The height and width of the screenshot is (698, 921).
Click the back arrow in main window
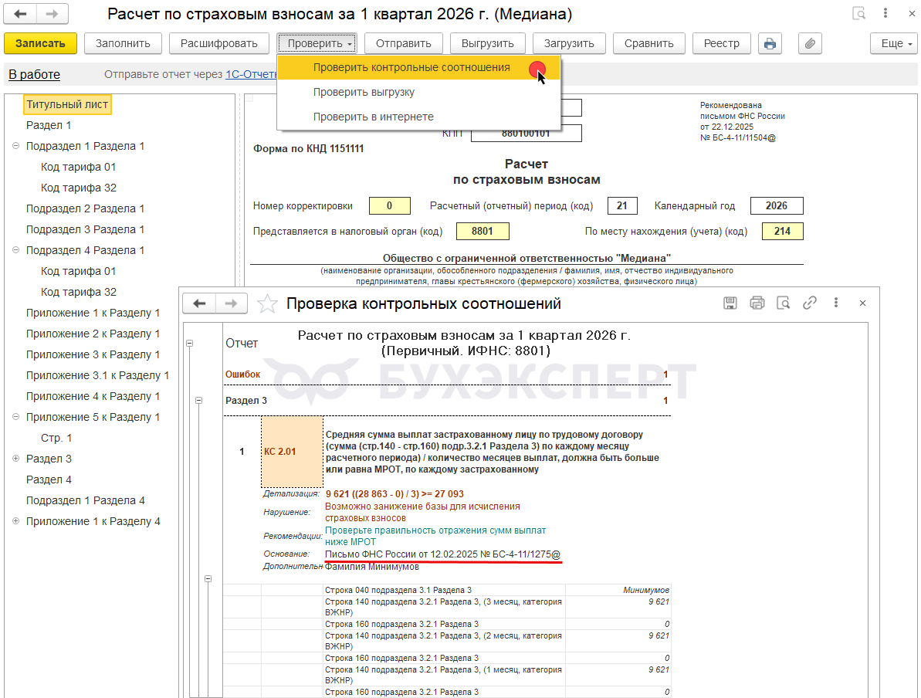(20, 14)
